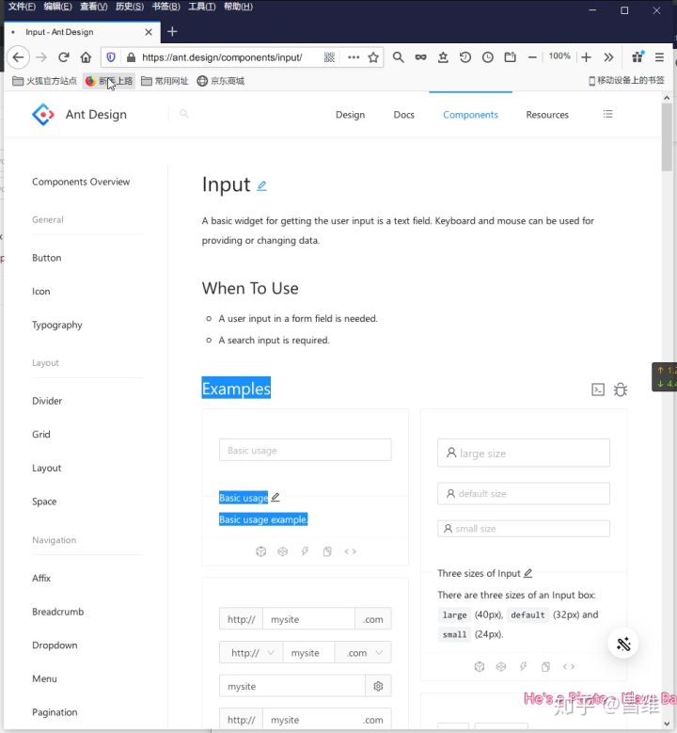The height and width of the screenshot is (733, 677).
Task: Copy the Basic usage demo code
Action: tap(327, 551)
